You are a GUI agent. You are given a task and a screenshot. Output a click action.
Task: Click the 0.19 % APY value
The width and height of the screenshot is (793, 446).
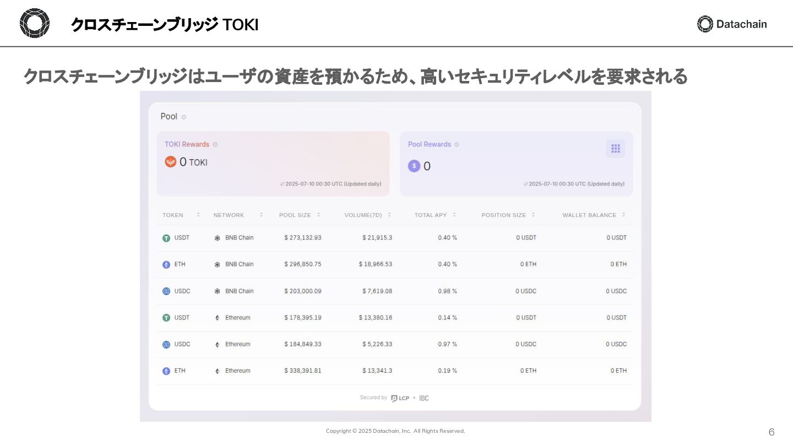[x=448, y=371]
